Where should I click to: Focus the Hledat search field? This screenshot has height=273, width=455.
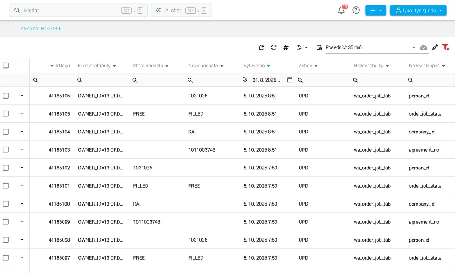[x=79, y=10]
